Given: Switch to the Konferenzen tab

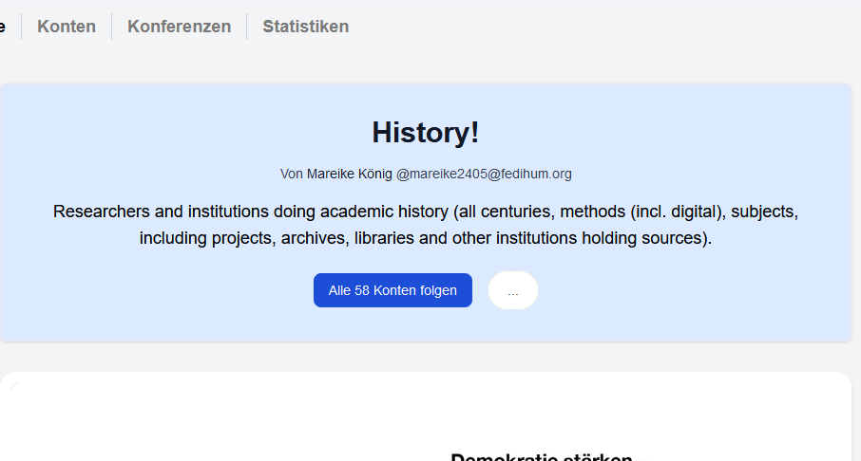Looking at the screenshot, I should (x=179, y=27).
